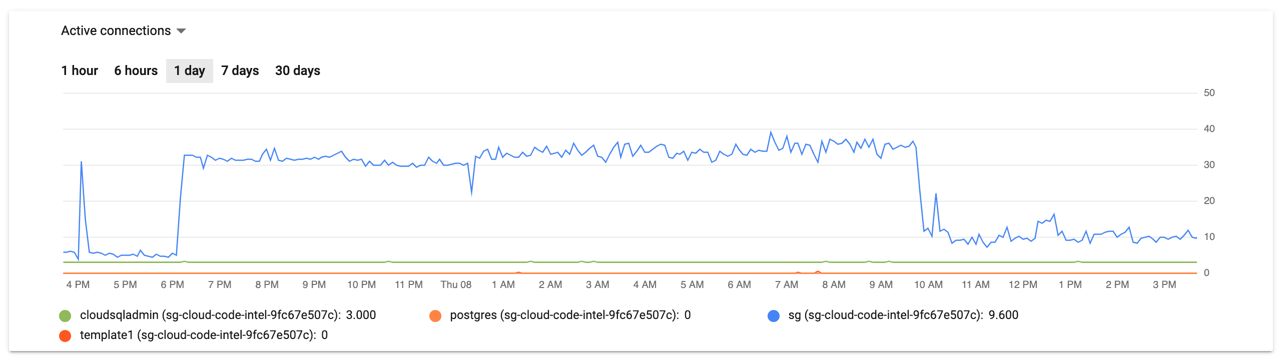Select the 1 hour time range
Image resolution: width=1282 pixels, height=362 pixels.
[x=80, y=71]
